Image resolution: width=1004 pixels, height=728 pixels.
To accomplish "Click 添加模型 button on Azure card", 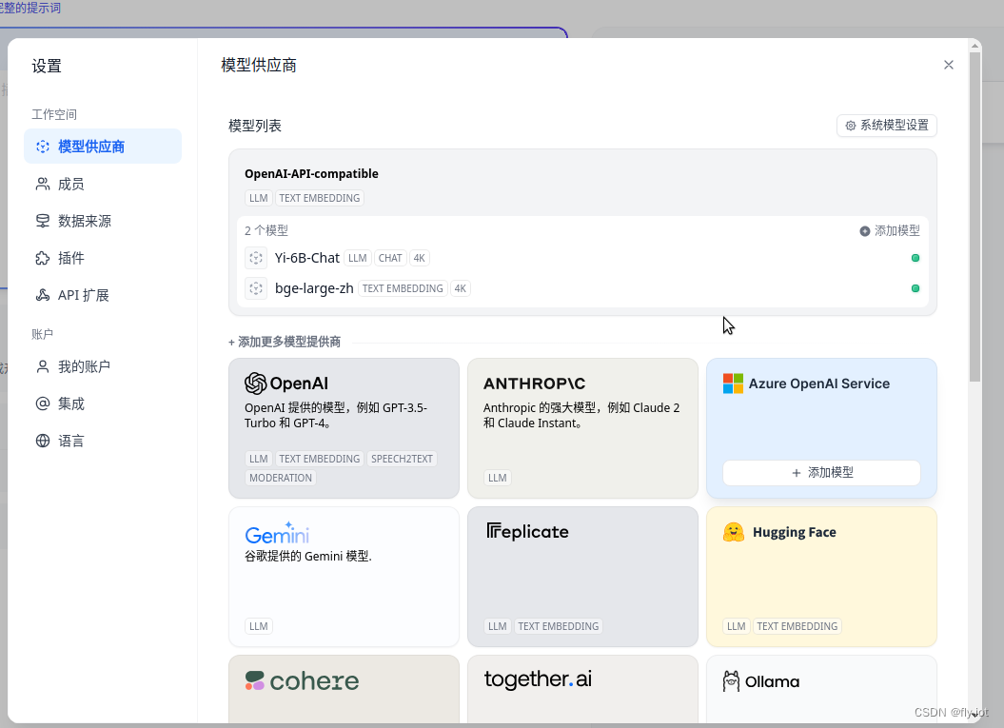I will point(821,473).
